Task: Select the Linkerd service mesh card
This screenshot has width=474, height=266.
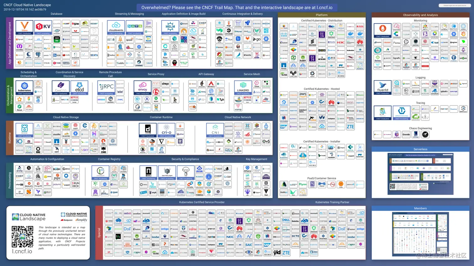Action: click(x=243, y=88)
